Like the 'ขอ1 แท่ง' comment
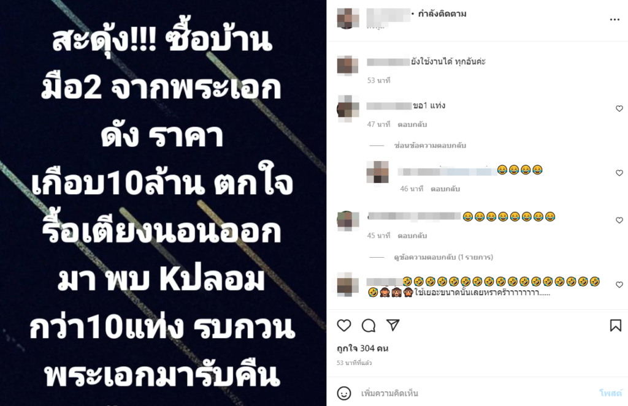This screenshot has width=628, height=406. [x=619, y=108]
